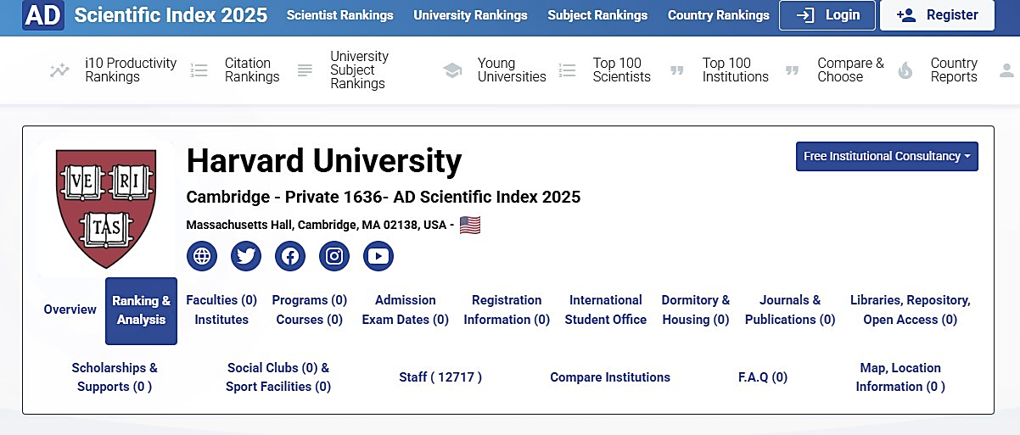Open Social Clubs & Sport Facilities tab
Viewport: 1020px width, 435px height.
[x=278, y=377]
